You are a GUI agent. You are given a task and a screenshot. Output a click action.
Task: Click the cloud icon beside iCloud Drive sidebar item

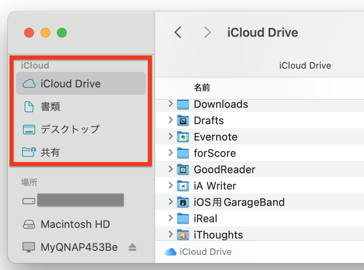29,84
